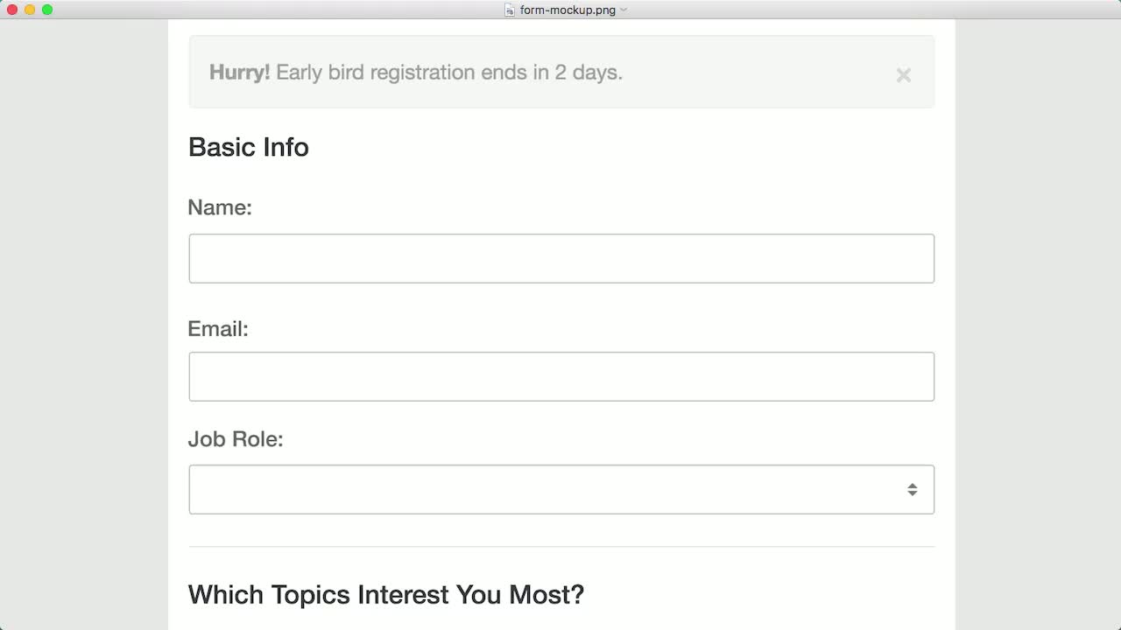
Task: Open the filename chevron next to form-mockup.png
Action: 623,10
